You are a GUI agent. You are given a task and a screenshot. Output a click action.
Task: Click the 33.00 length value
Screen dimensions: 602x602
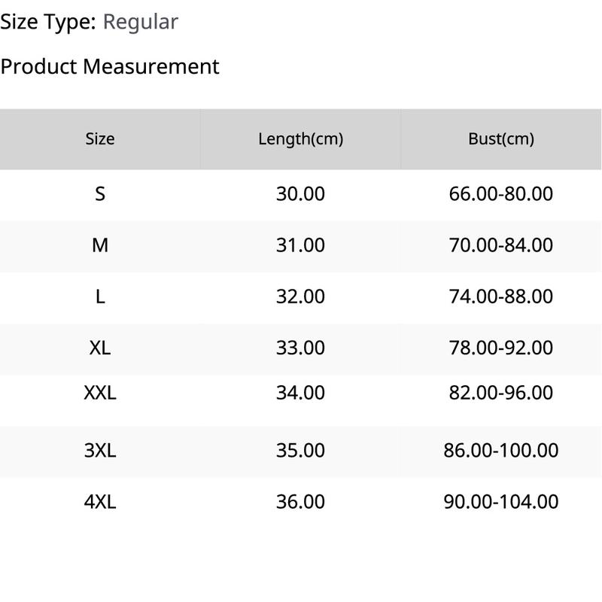[x=300, y=348]
